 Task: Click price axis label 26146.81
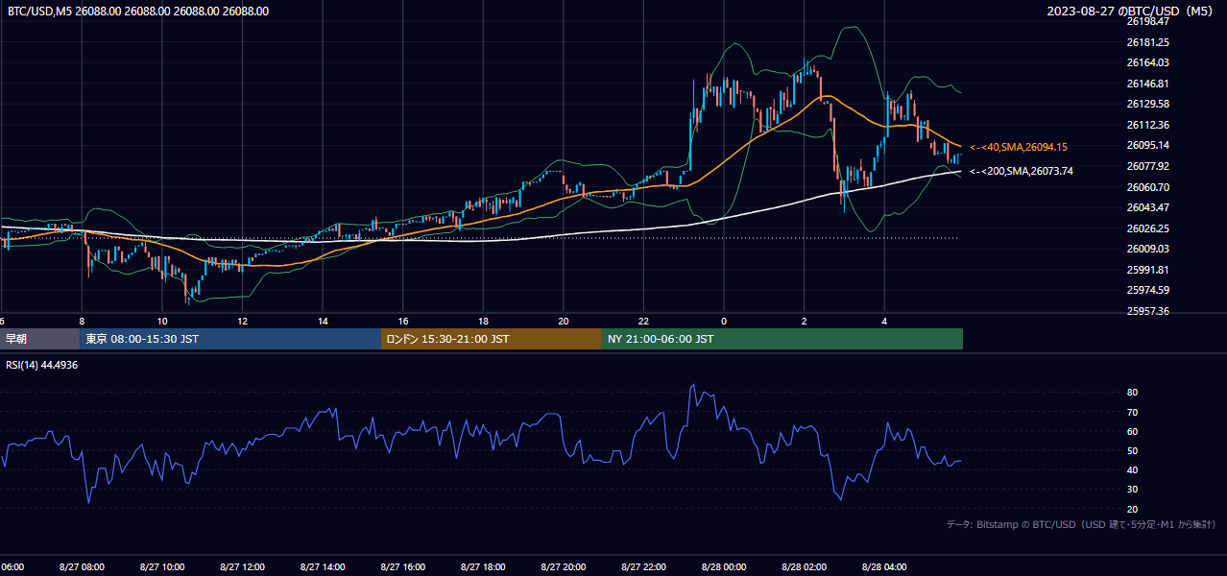pyautogui.click(x=1147, y=84)
